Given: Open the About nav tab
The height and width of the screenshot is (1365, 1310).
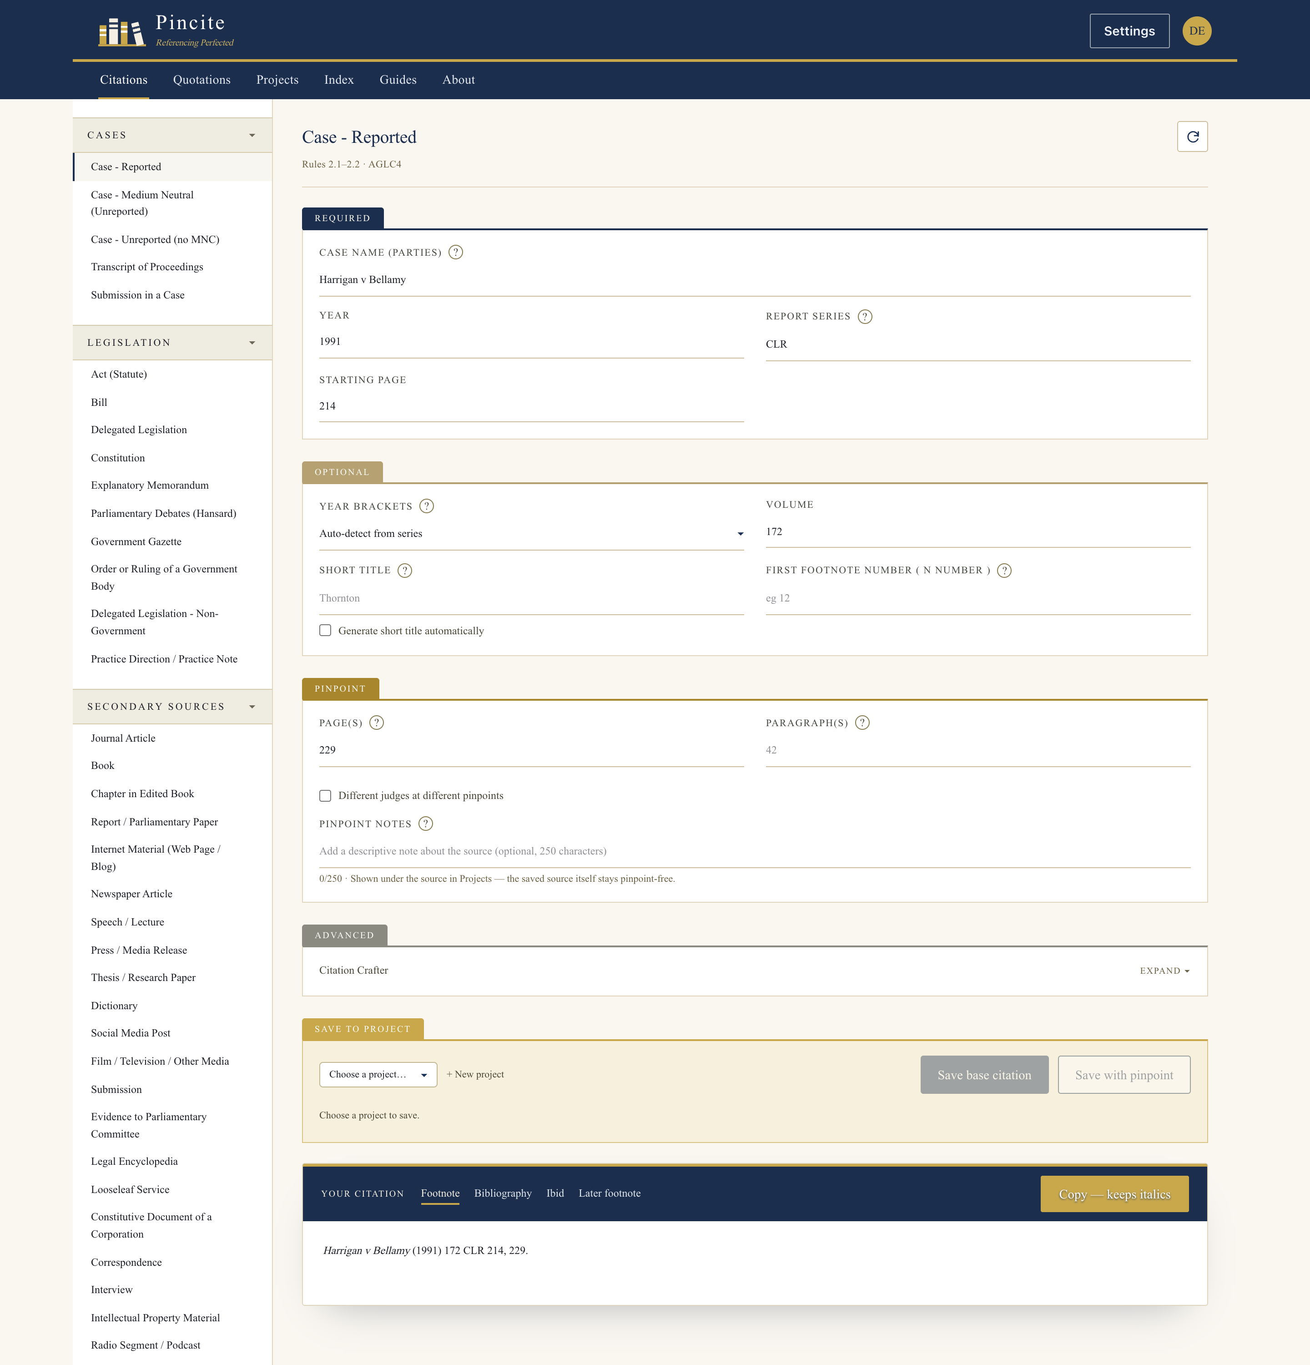Looking at the screenshot, I should coord(458,80).
